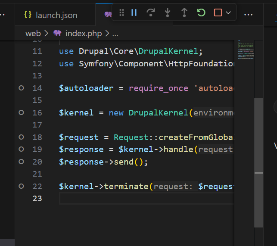Toggle breakpoint on line 14
This screenshot has height=246, width=277.
(x=21, y=88)
